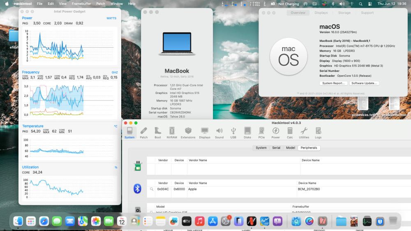Switch to Support tab in About window
Image resolution: width=411 pixels, height=231 pixels.
tap(367, 13)
